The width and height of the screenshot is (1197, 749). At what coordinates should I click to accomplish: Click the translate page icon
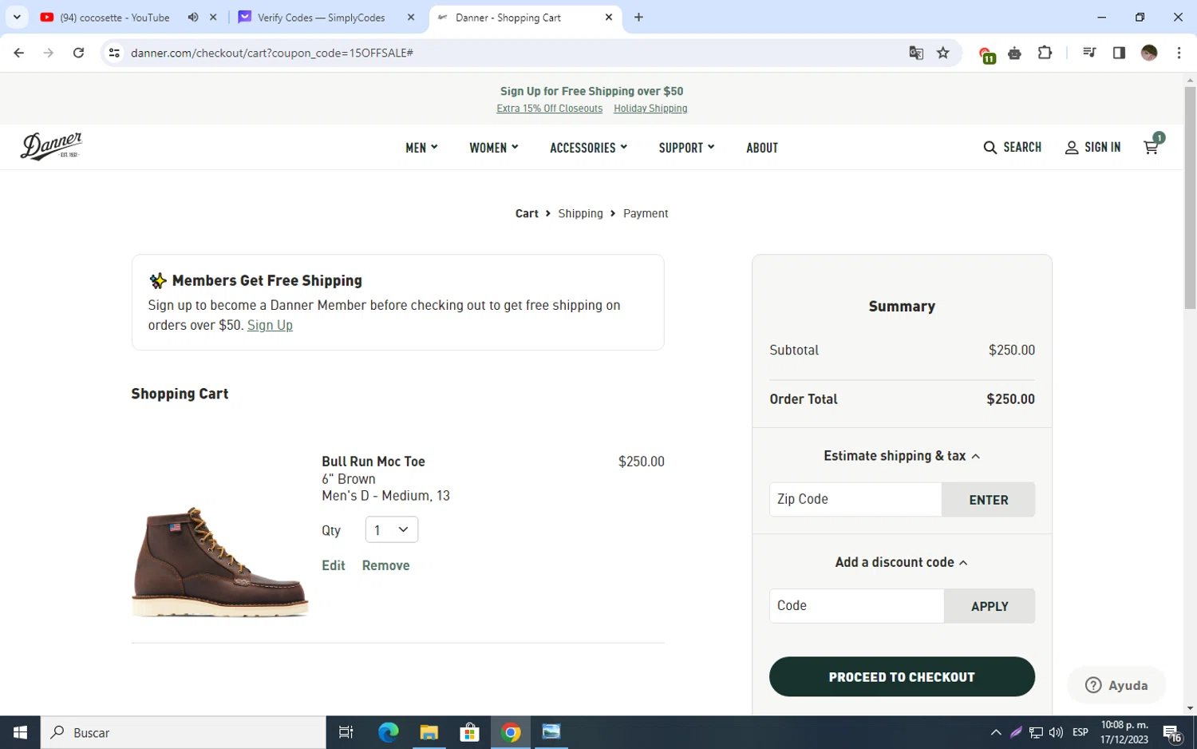(x=916, y=53)
